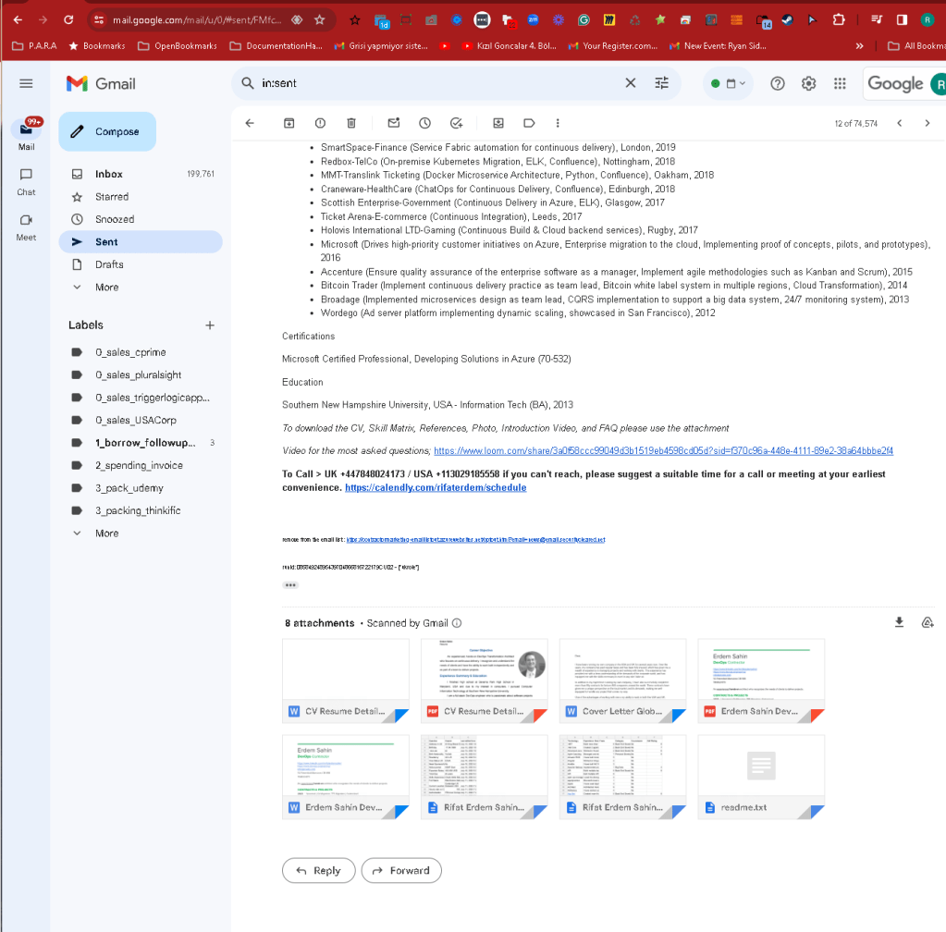Clear the in:sent search text

coord(631,82)
